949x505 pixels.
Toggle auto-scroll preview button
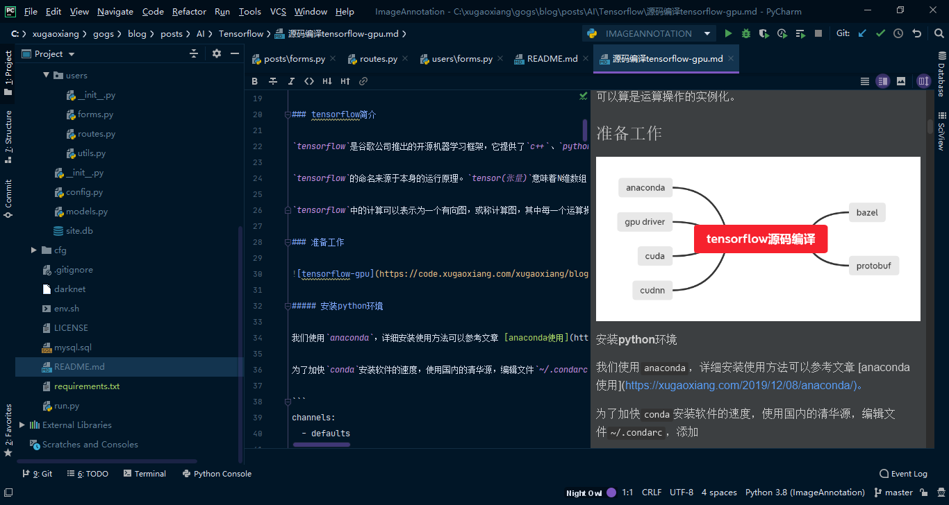(923, 81)
